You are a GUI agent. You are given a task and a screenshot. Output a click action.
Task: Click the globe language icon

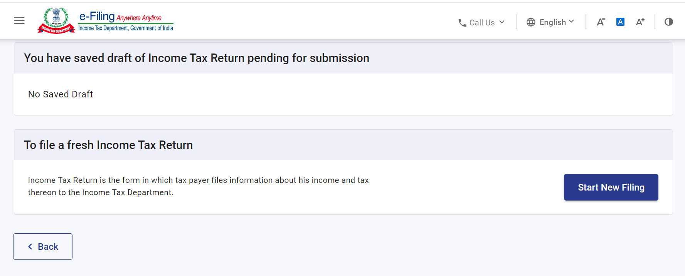click(x=531, y=22)
